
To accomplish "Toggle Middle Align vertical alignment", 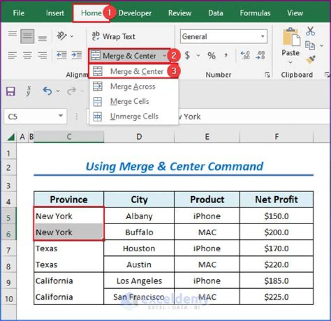I will (x=27, y=36).
